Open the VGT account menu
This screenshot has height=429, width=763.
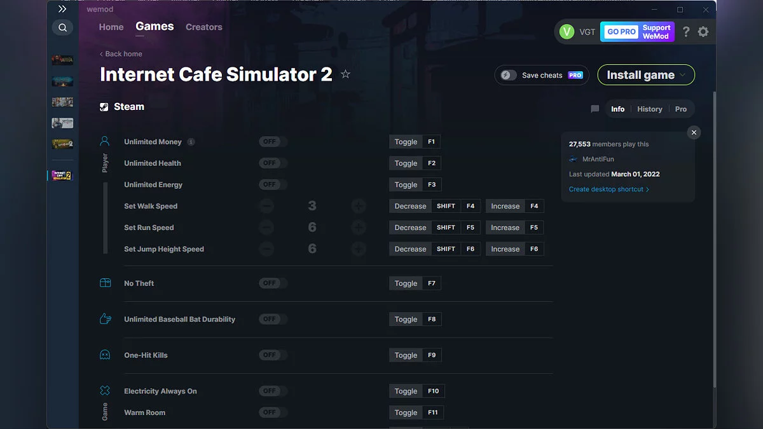pos(577,31)
